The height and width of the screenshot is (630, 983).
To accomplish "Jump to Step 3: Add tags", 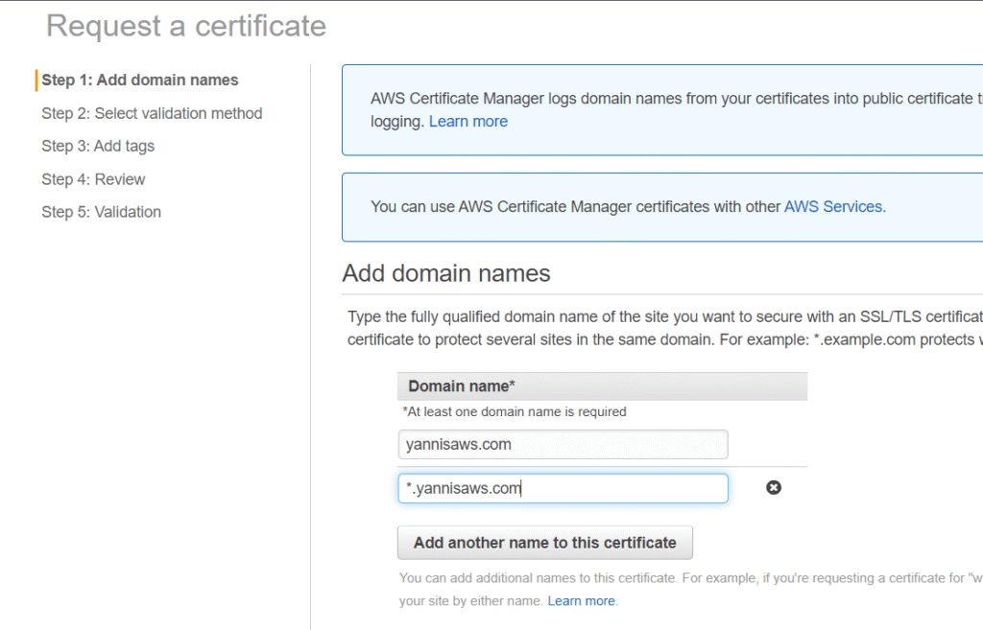I will tap(98, 146).
